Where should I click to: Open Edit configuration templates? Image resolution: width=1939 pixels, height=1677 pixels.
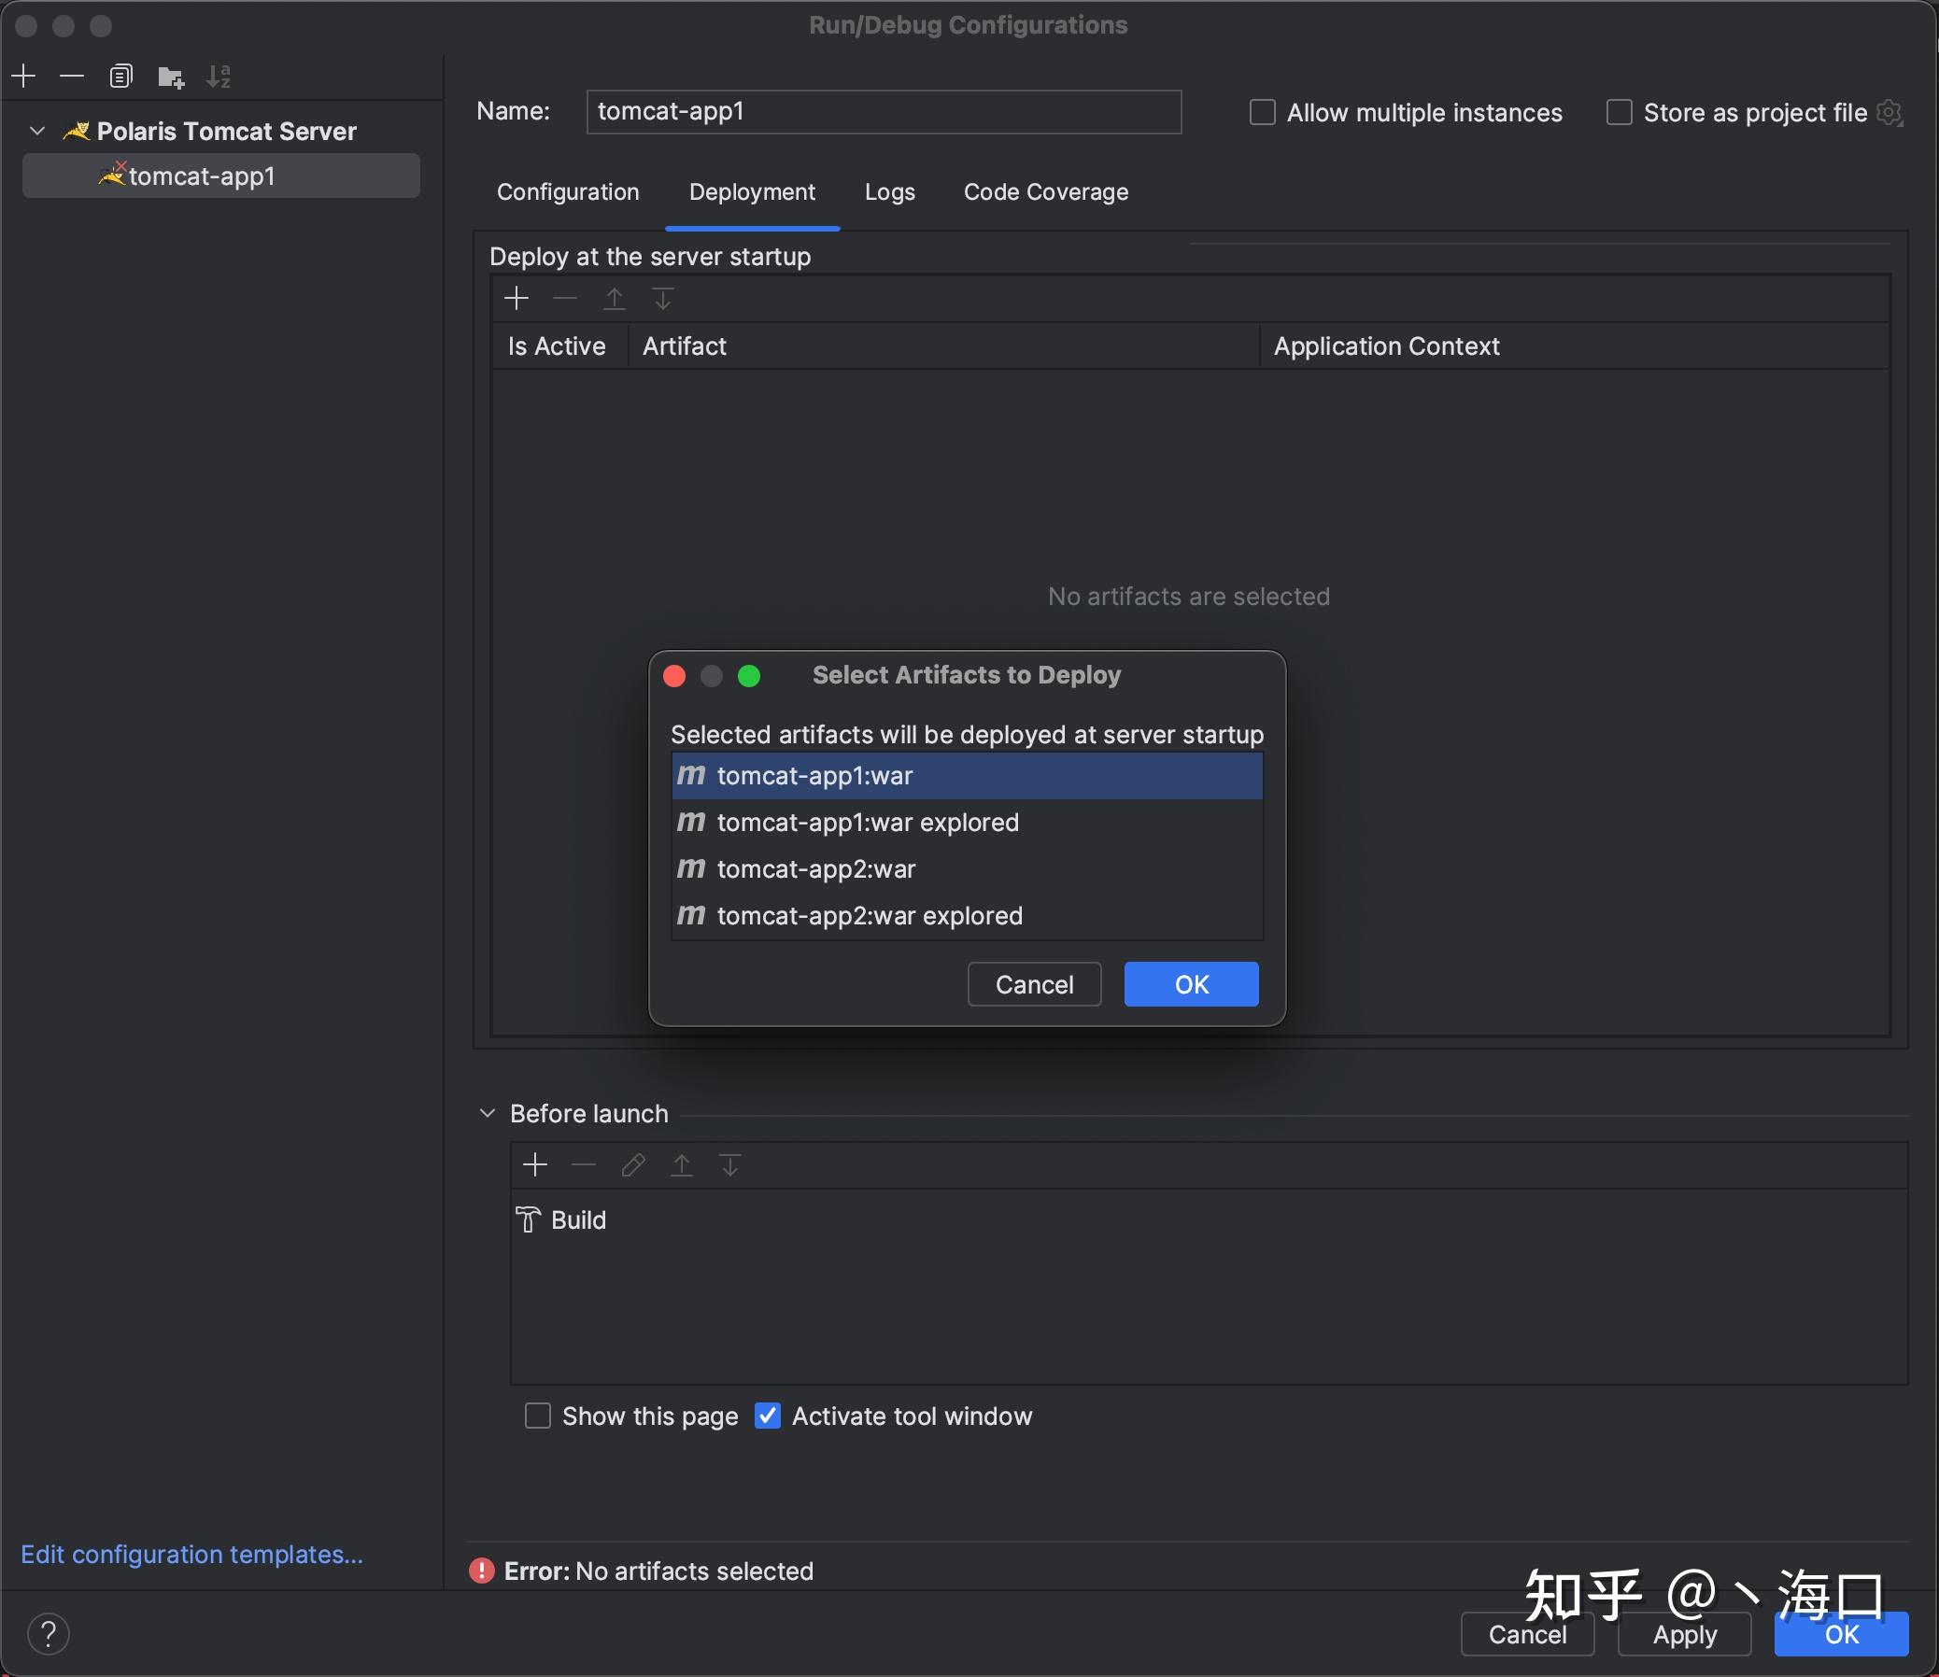point(191,1554)
